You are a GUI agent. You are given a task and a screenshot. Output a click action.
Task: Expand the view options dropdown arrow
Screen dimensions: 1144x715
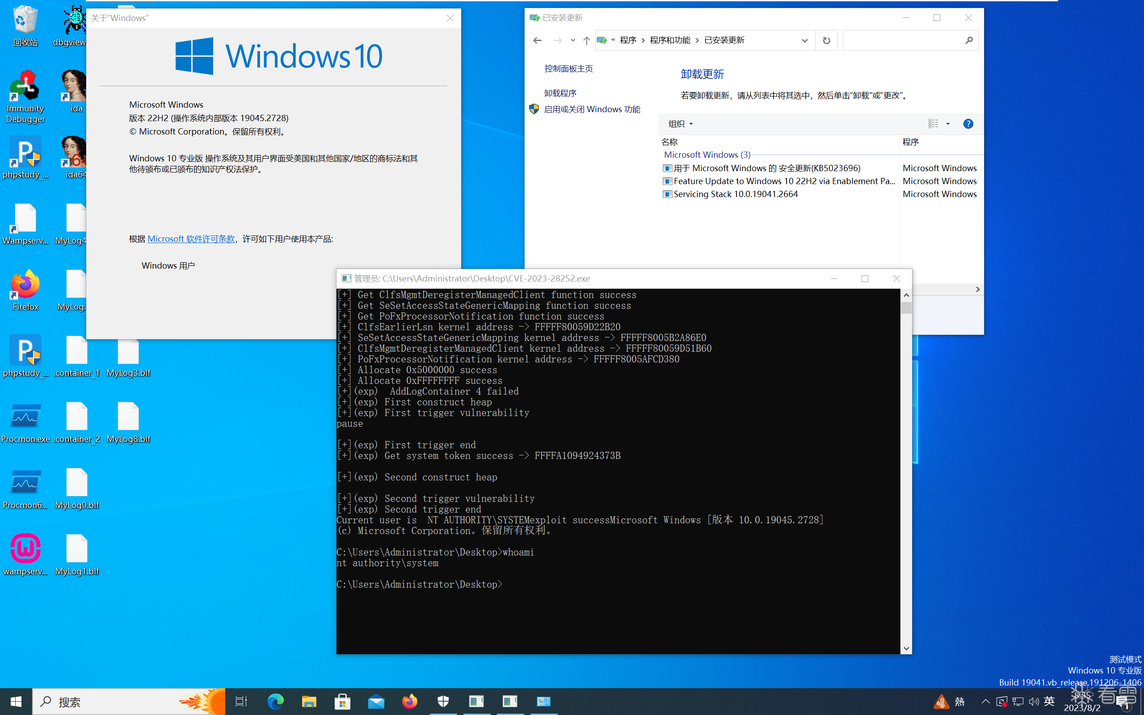tap(948, 124)
